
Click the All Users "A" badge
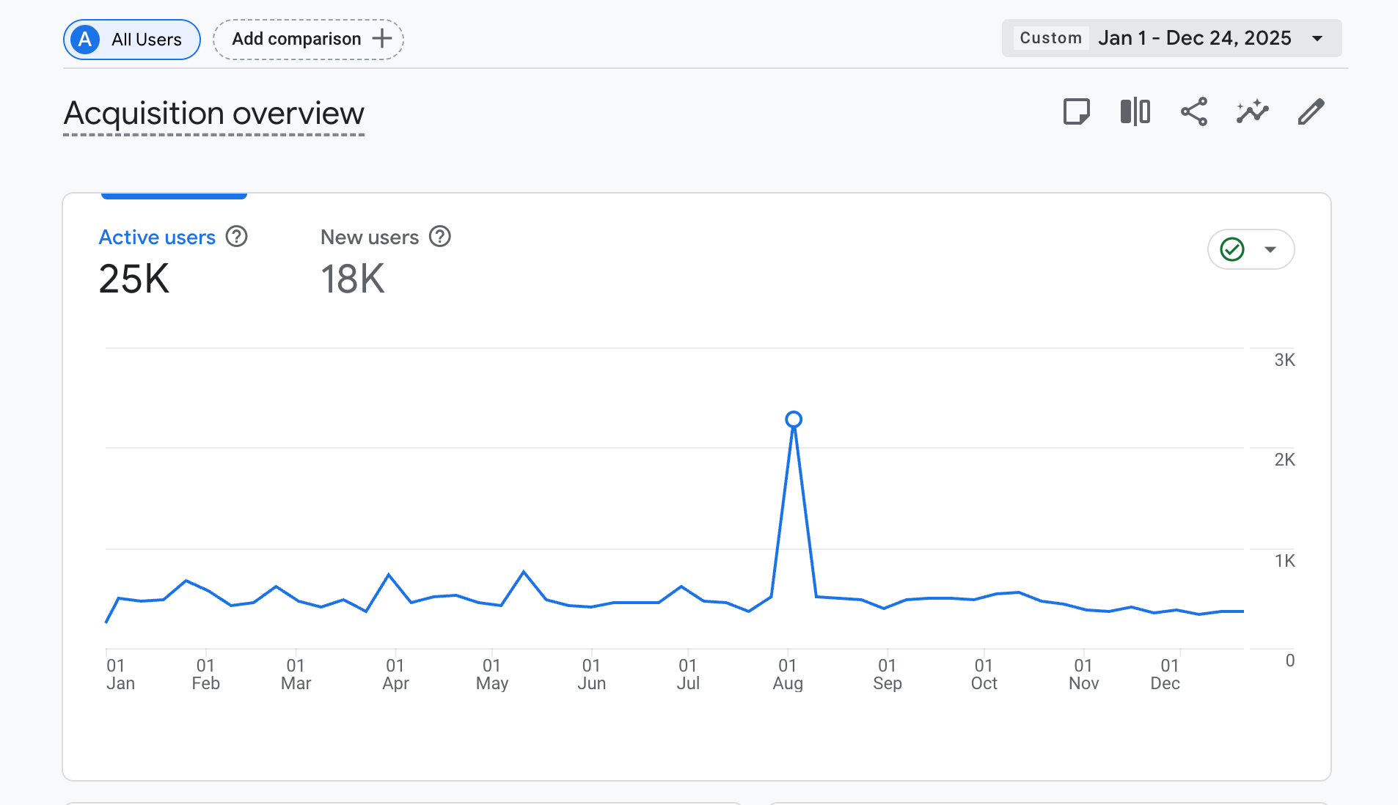point(85,40)
